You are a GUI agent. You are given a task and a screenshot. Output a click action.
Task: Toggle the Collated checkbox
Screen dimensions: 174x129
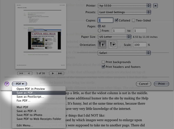[116, 20]
